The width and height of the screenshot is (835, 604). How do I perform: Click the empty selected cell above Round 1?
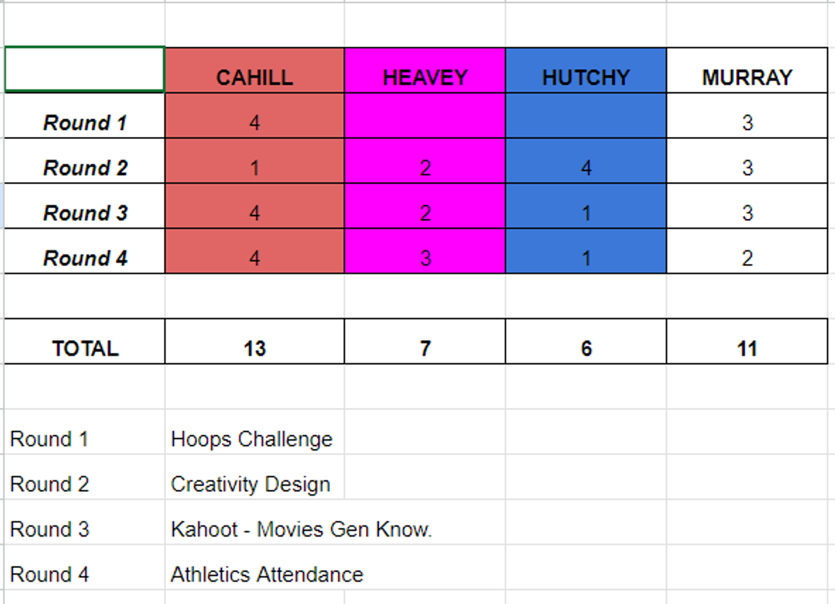tap(85, 70)
